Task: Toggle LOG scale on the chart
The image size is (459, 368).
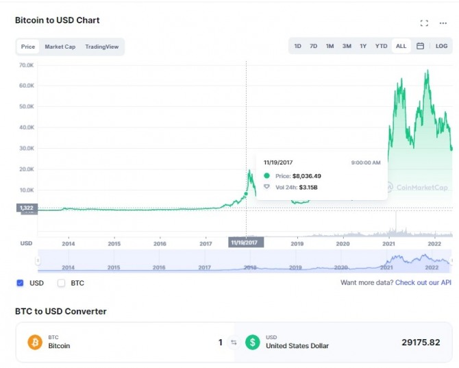Action: pyautogui.click(x=441, y=46)
